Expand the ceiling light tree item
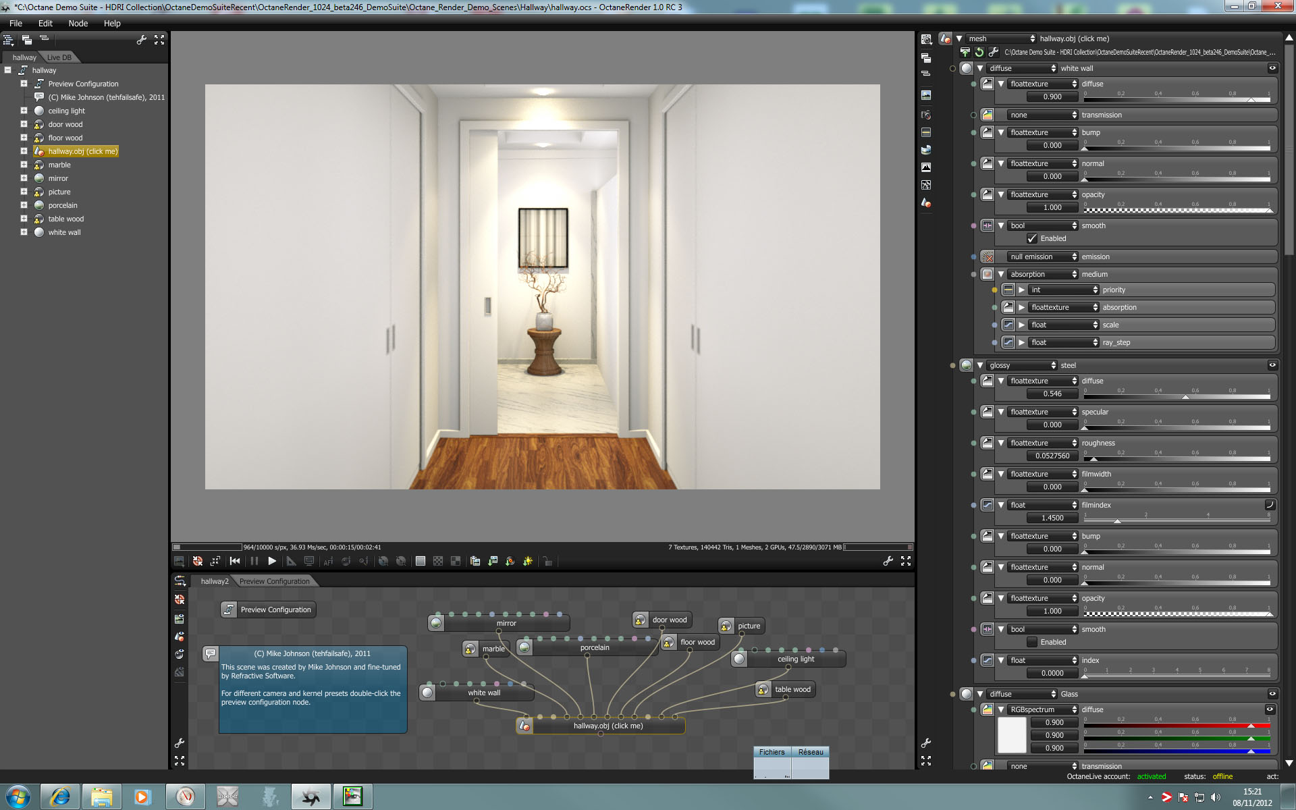1296x810 pixels. (24, 111)
